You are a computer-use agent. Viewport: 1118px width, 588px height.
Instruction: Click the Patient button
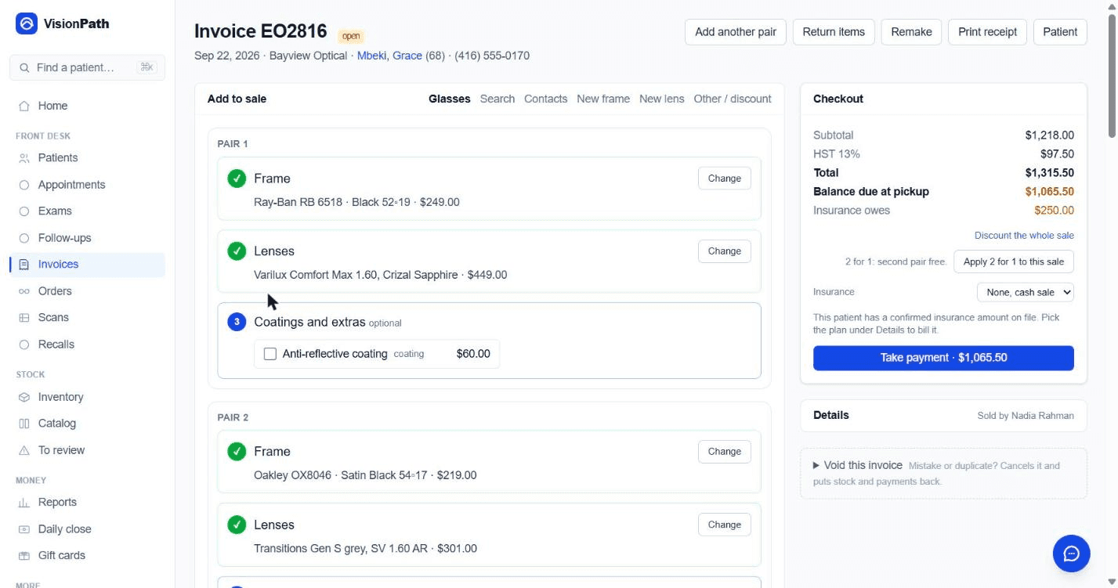pyautogui.click(x=1060, y=32)
